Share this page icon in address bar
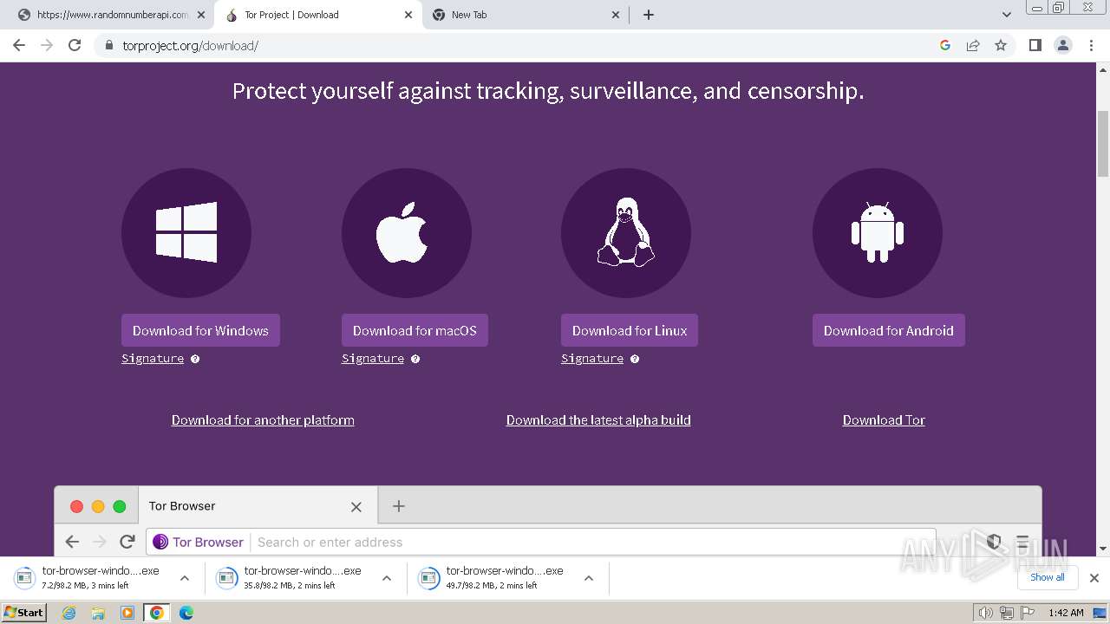The width and height of the screenshot is (1110, 624). coord(973,45)
